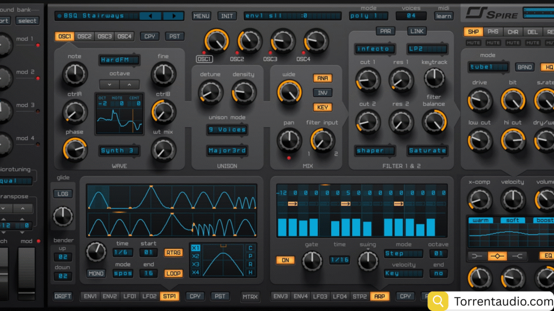Select the peak EQ shape icon

point(498,256)
